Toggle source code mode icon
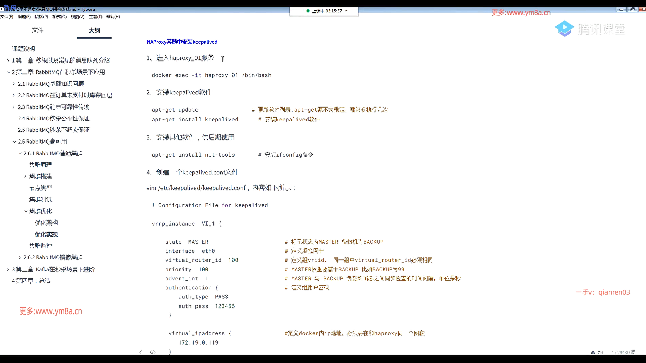The image size is (646, 363). point(153,352)
